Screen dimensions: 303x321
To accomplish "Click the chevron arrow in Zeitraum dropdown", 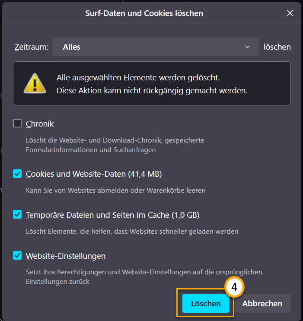I will pos(248,47).
